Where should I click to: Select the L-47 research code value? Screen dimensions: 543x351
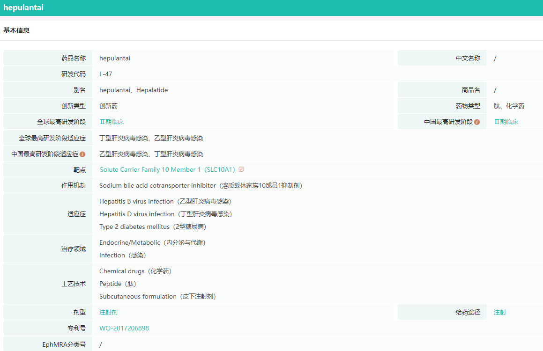pos(106,74)
